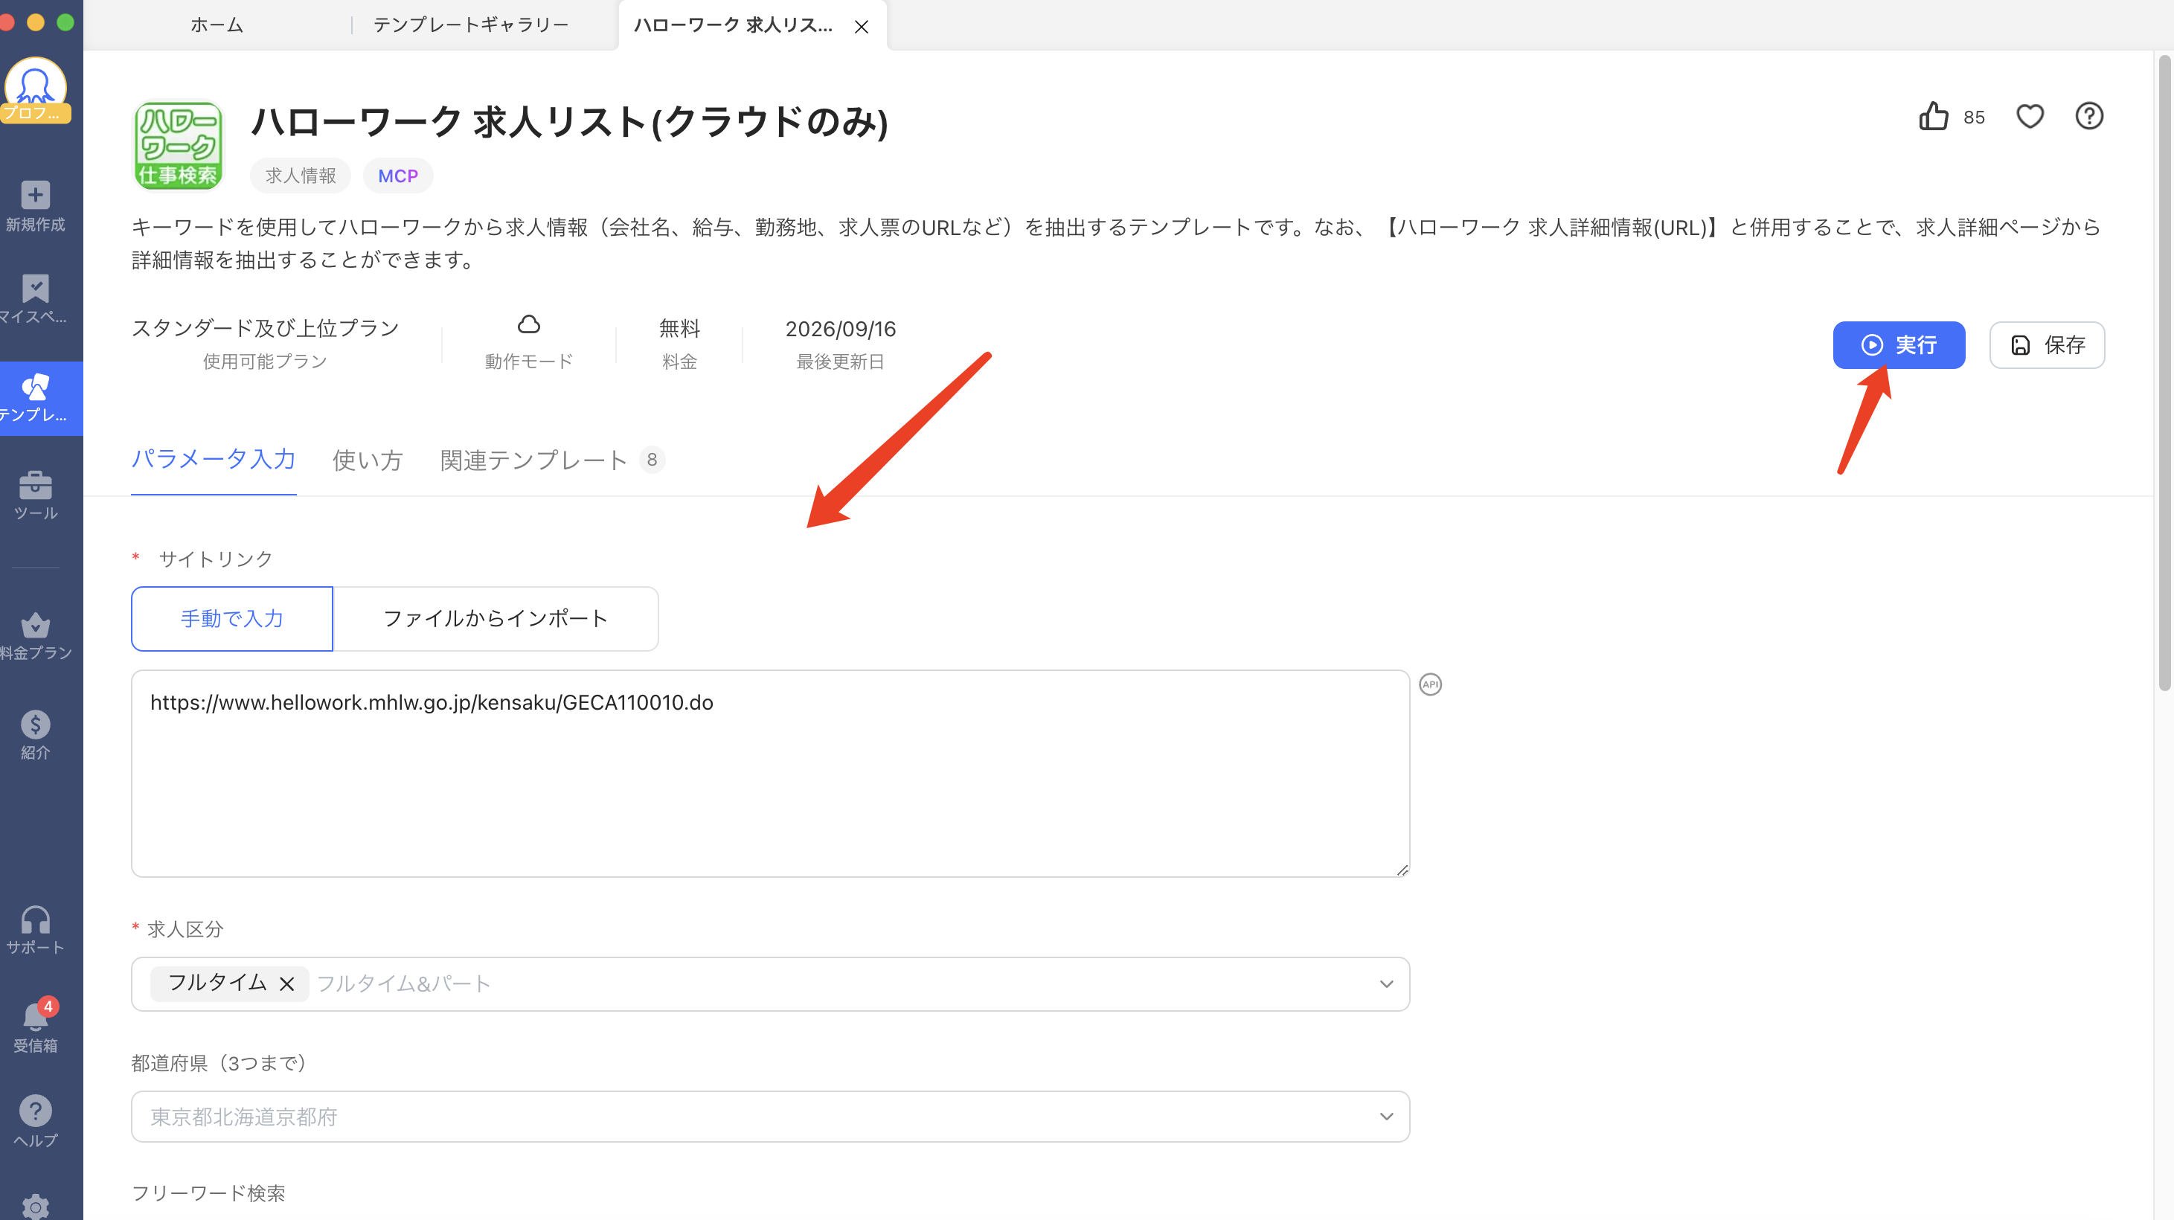
Task: Expand 求人区分 dropdown arrow
Action: [x=1386, y=983]
